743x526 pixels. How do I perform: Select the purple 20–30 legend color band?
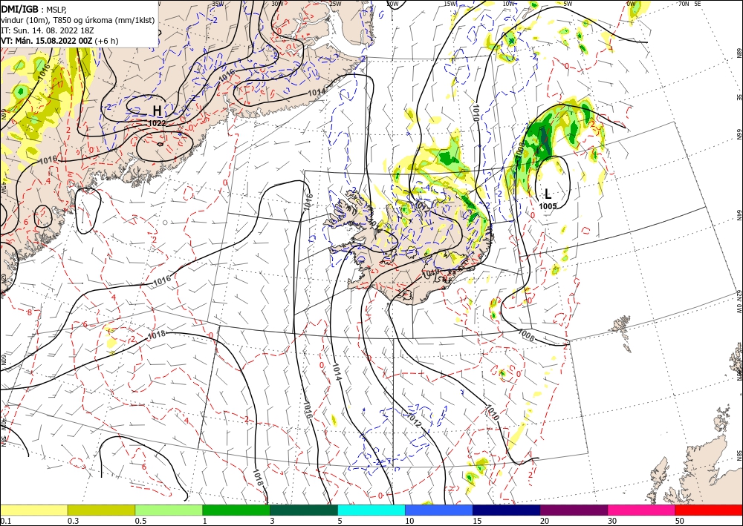coord(574,510)
